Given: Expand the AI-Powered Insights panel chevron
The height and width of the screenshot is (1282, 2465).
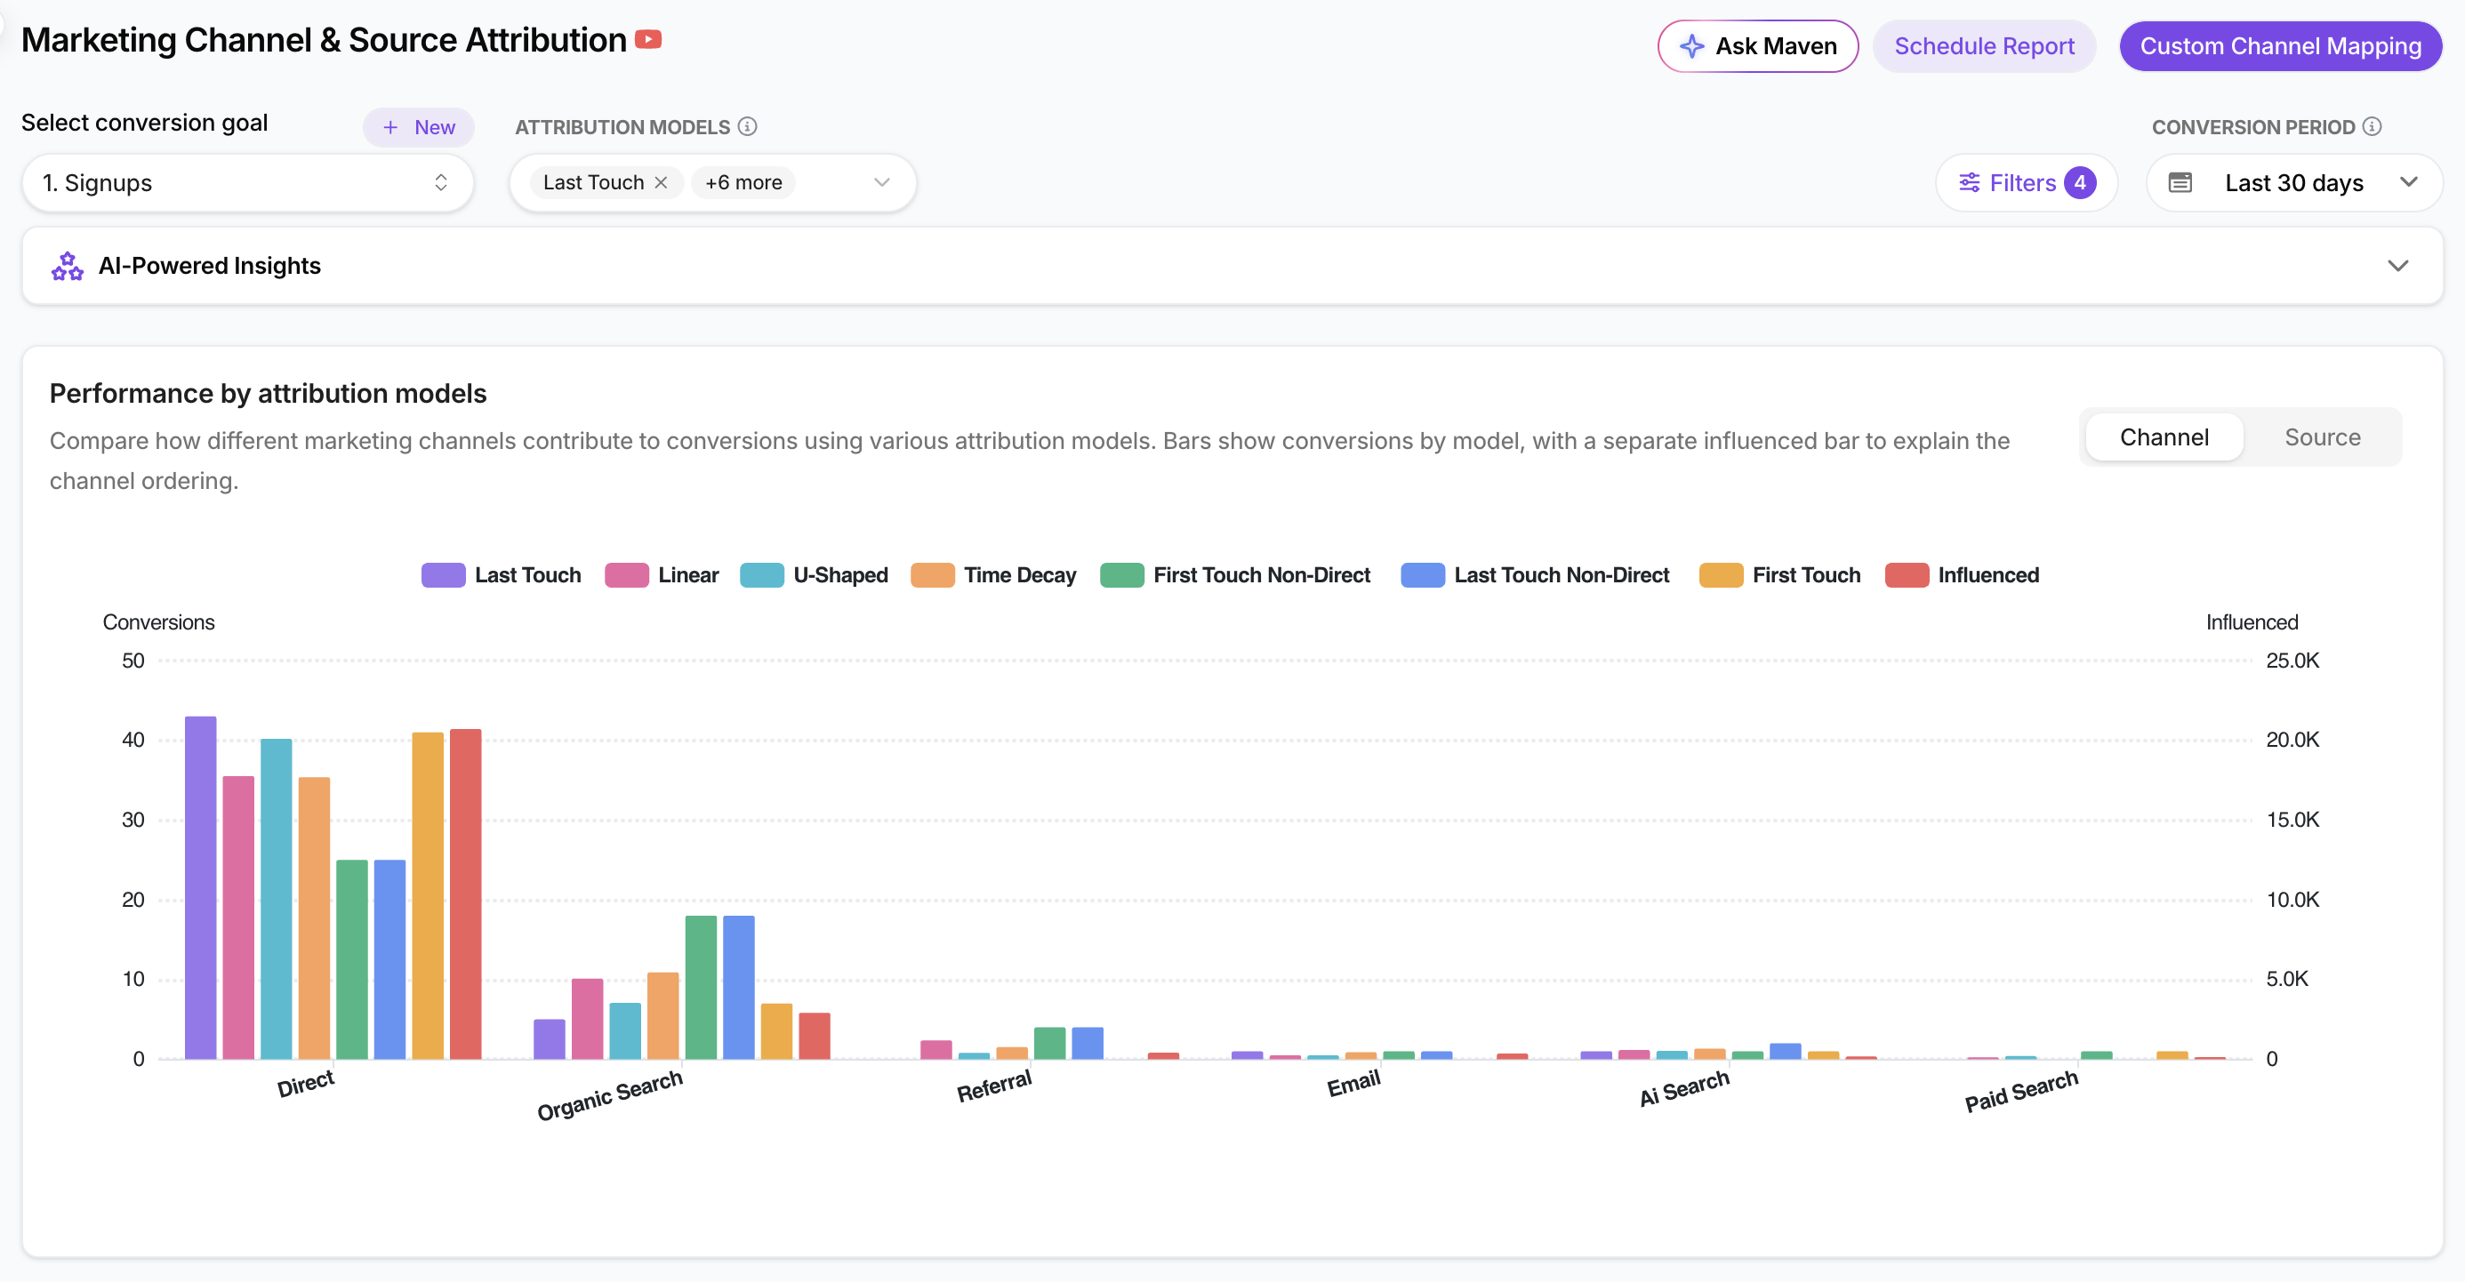Looking at the screenshot, I should [x=2397, y=265].
